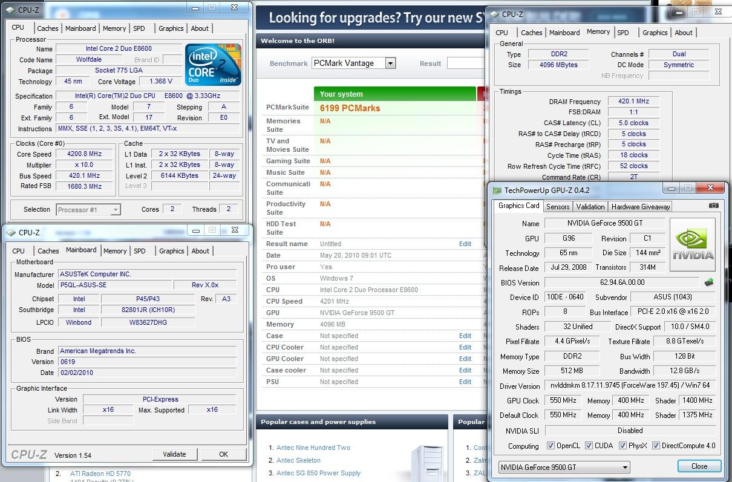Open the Antec Skeleton link

299,460
